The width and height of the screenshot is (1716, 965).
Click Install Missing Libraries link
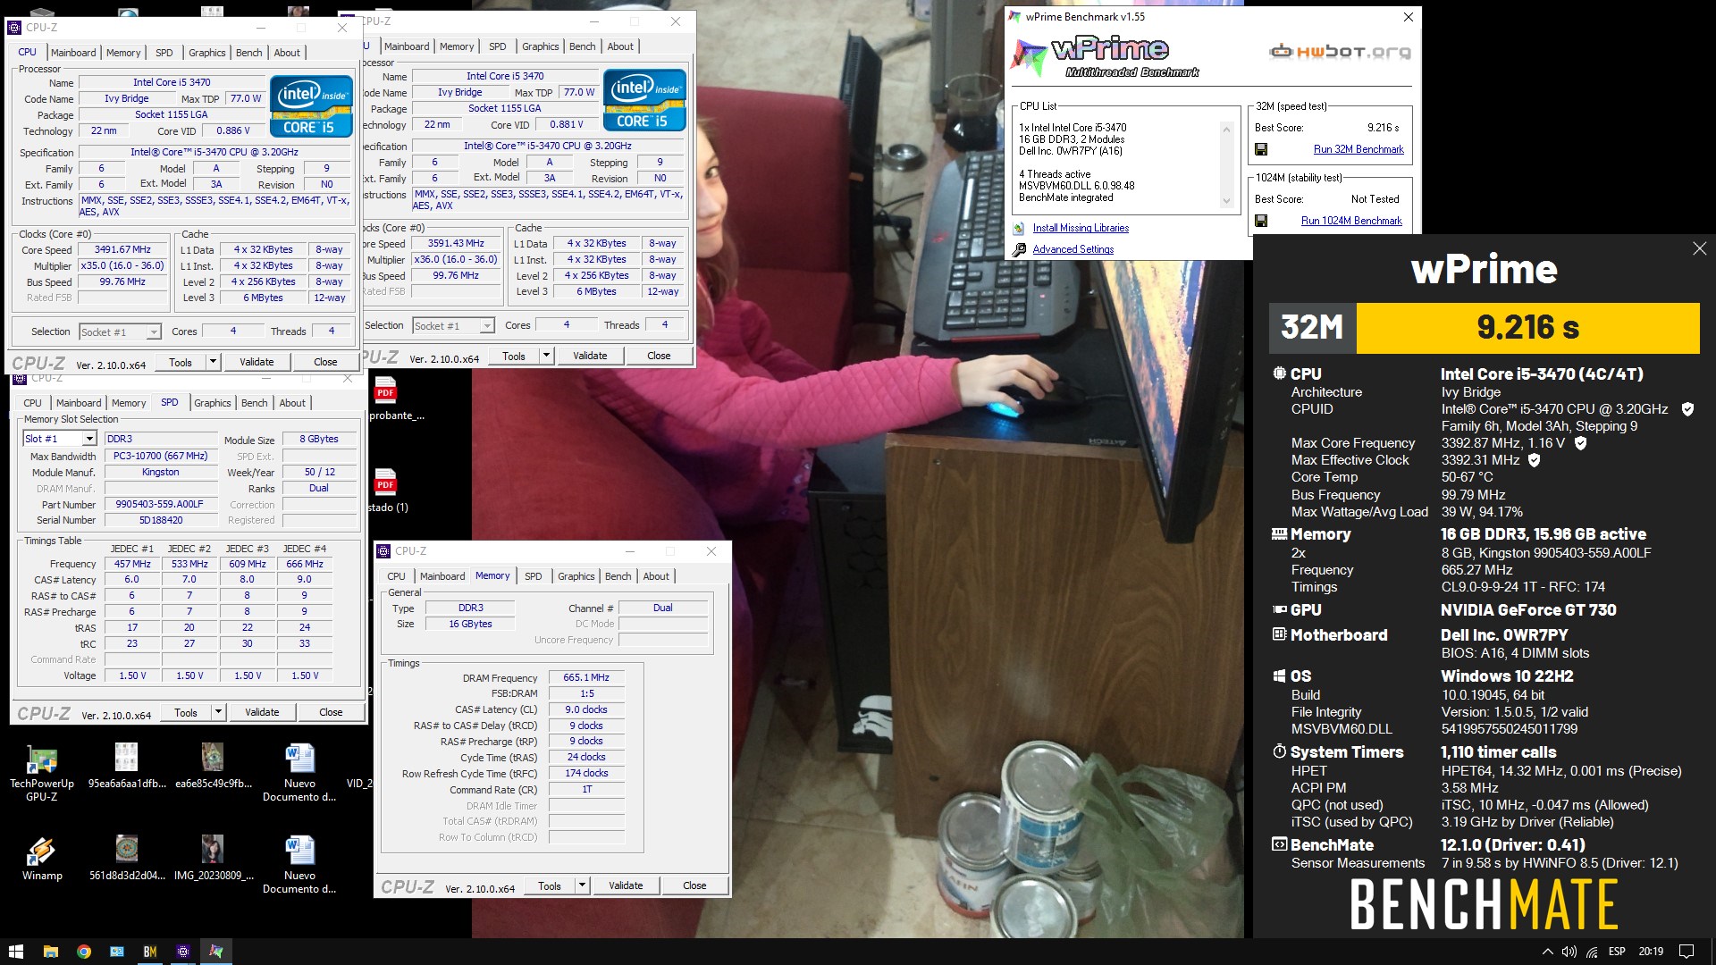click(x=1081, y=228)
